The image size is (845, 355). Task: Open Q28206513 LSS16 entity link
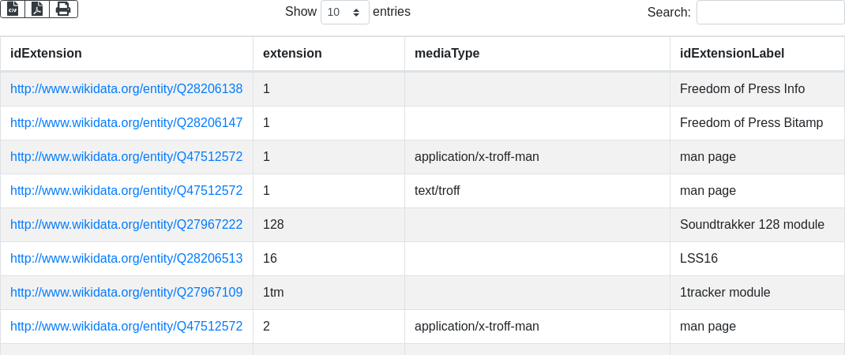point(126,259)
